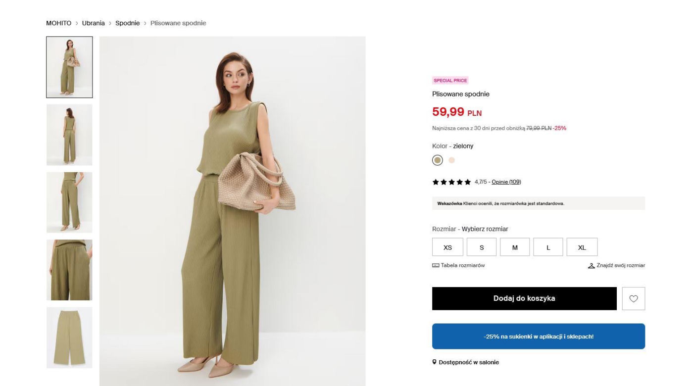Show the flat-lay trousers thumbnail
The image size is (690, 386).
[x=69, y=338]
